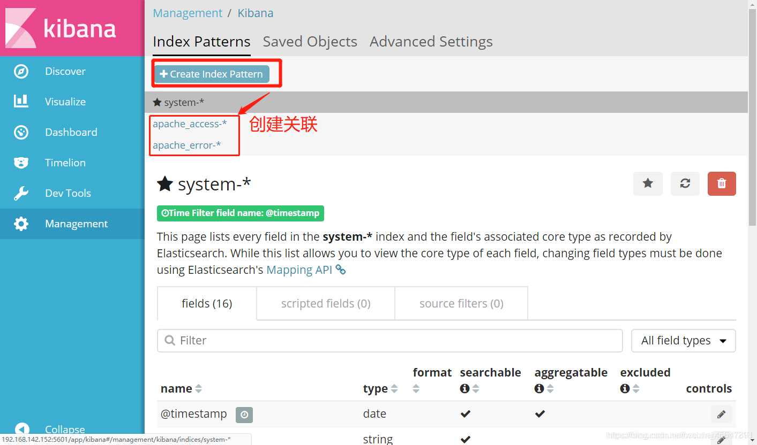Click the Filter fields input
757x445 pixels.
click(x=390, y=341)
